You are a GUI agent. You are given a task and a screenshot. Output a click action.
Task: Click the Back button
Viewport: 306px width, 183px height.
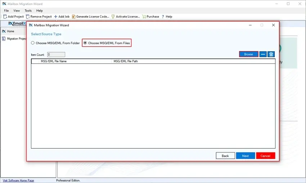225,156
